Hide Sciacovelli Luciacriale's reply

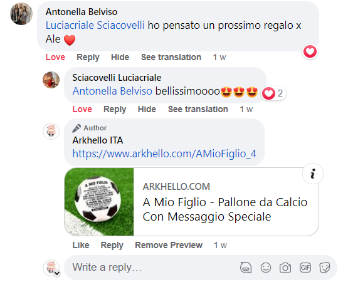[x=147, y=109]
